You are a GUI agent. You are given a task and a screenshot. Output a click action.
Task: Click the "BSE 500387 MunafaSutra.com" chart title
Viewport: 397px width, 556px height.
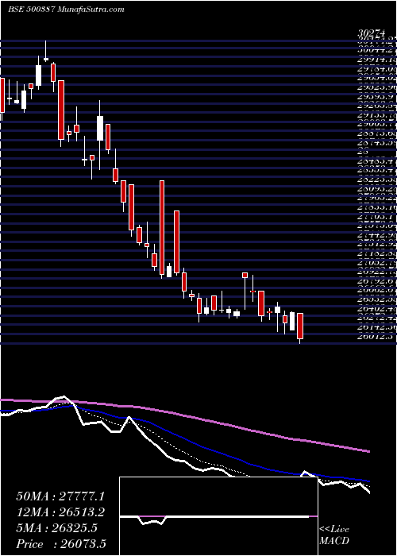pos(66,10)
